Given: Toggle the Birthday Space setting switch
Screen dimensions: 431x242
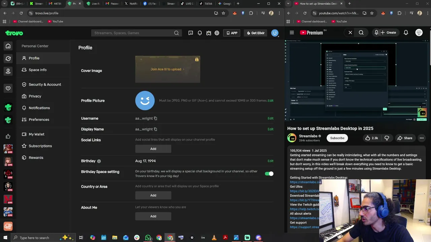Looking at the screenshot, I should (269, 174).
